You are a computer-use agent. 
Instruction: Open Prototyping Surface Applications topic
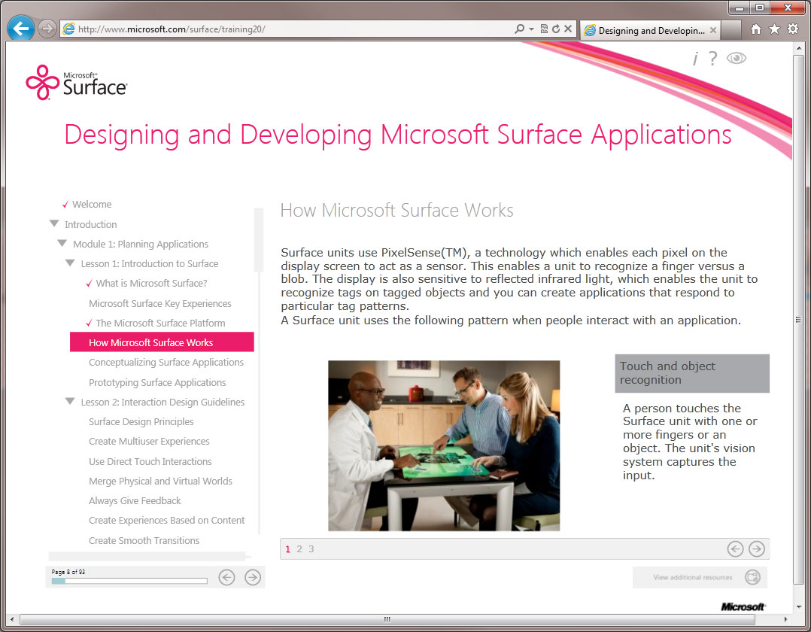click(x=157, y=383)
